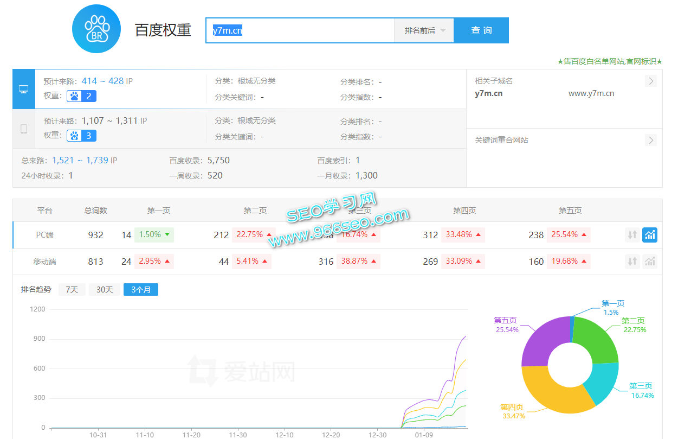Select the desktop PC monitor icon

pos(24,89)
